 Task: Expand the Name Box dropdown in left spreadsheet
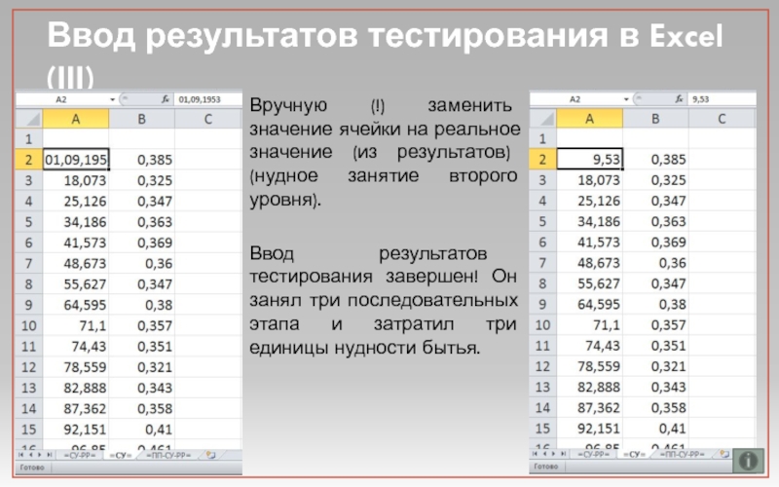pos(115,99)
